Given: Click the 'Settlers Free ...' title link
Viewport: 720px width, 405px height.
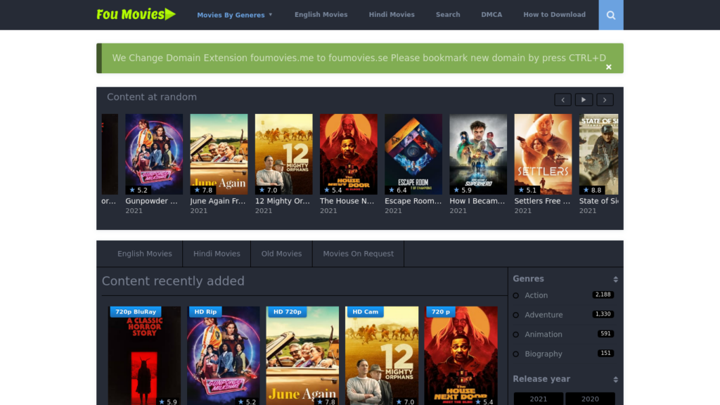Looking at the screenshot, I should click(x=542, y=200).
